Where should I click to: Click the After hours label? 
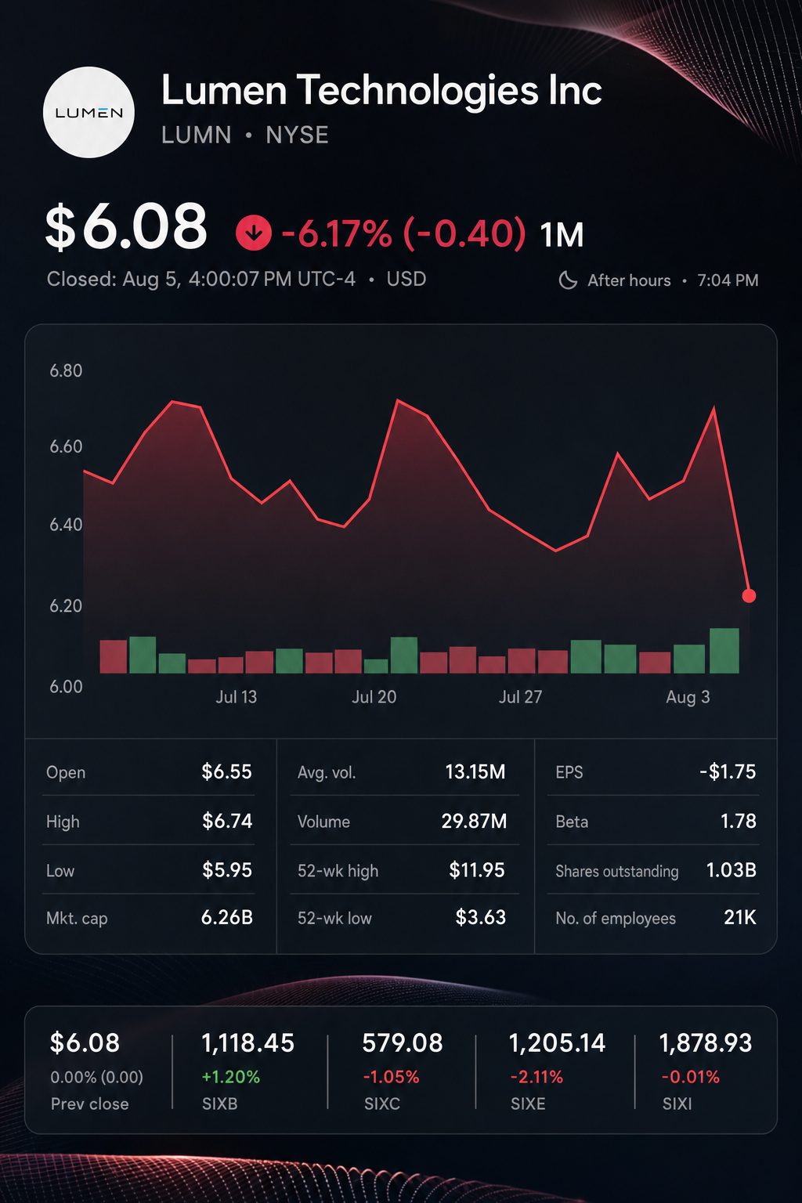(x=629, y=280)
